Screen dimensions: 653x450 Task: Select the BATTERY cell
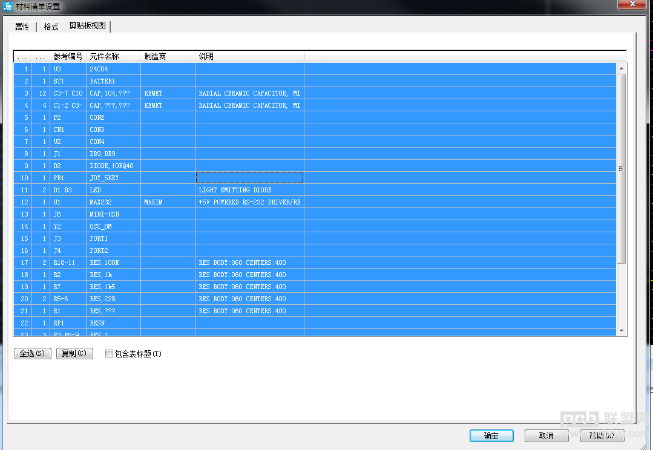point(113,81)
